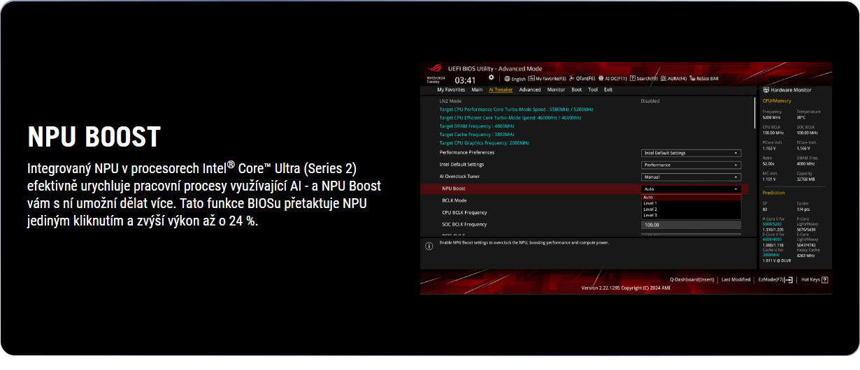
Task: Open the Tool tab
Action: (x=593, y=89)
